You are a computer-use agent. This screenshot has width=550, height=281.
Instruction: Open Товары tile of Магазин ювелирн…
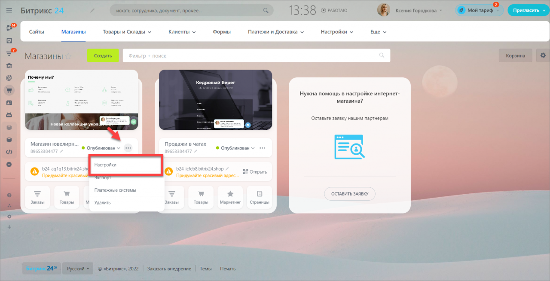tap(67, 197)
